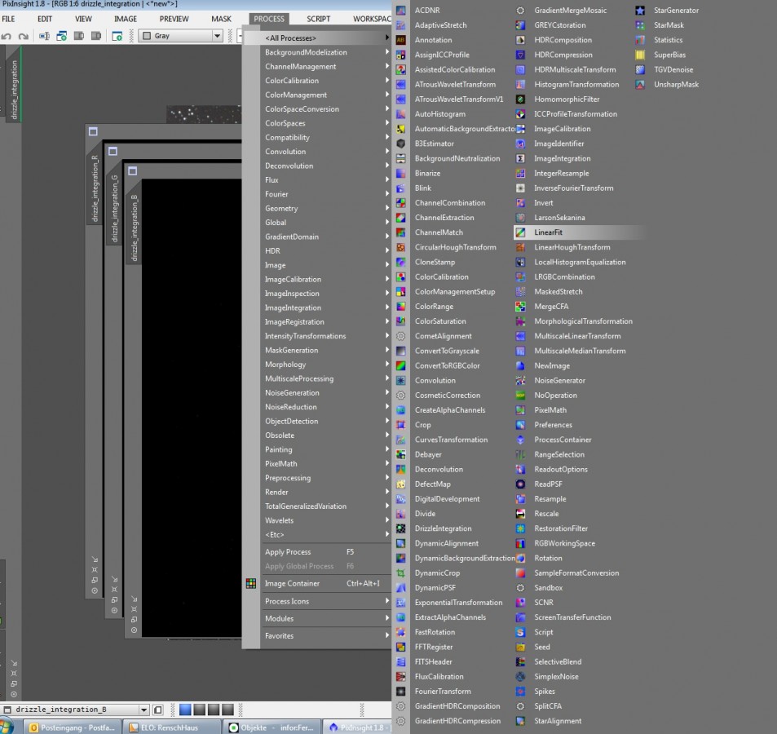Image resolution: width=777 pixels, height=734 pixels.
Task: Click the PixelMath process icon in the process list
Action: tap(520, 410)
